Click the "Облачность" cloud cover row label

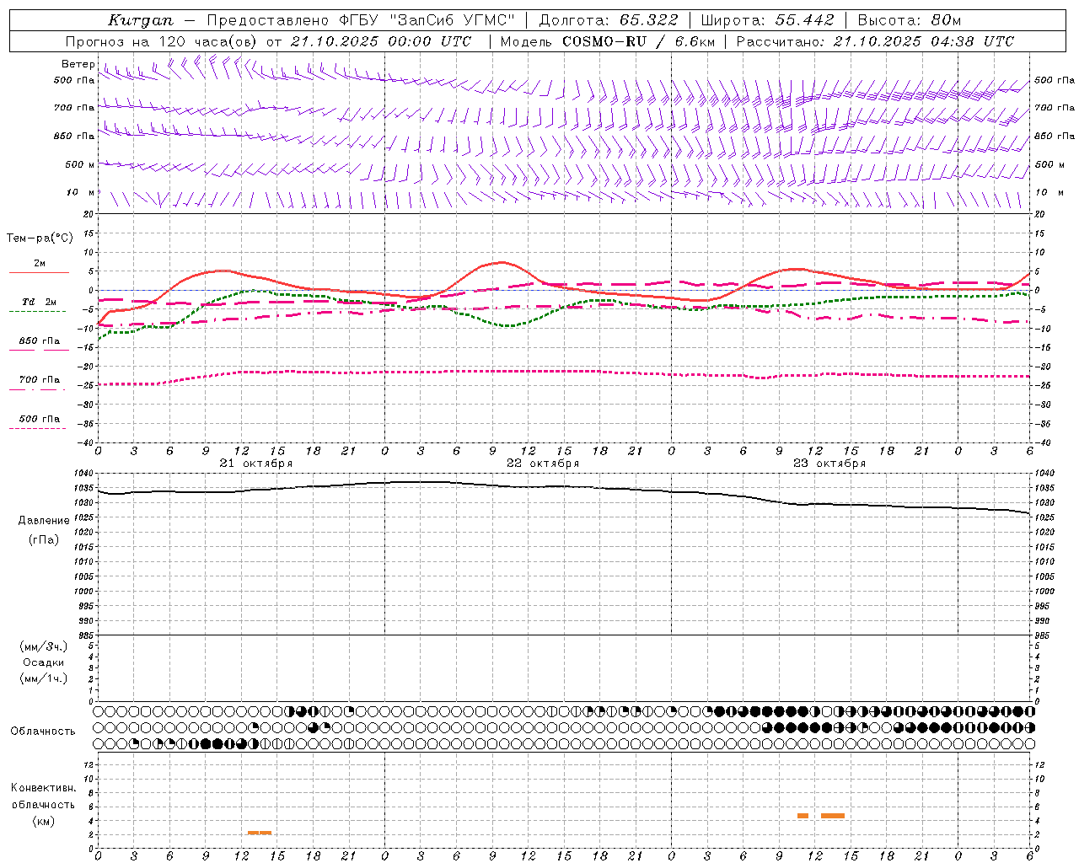click(x=43, y=731)
